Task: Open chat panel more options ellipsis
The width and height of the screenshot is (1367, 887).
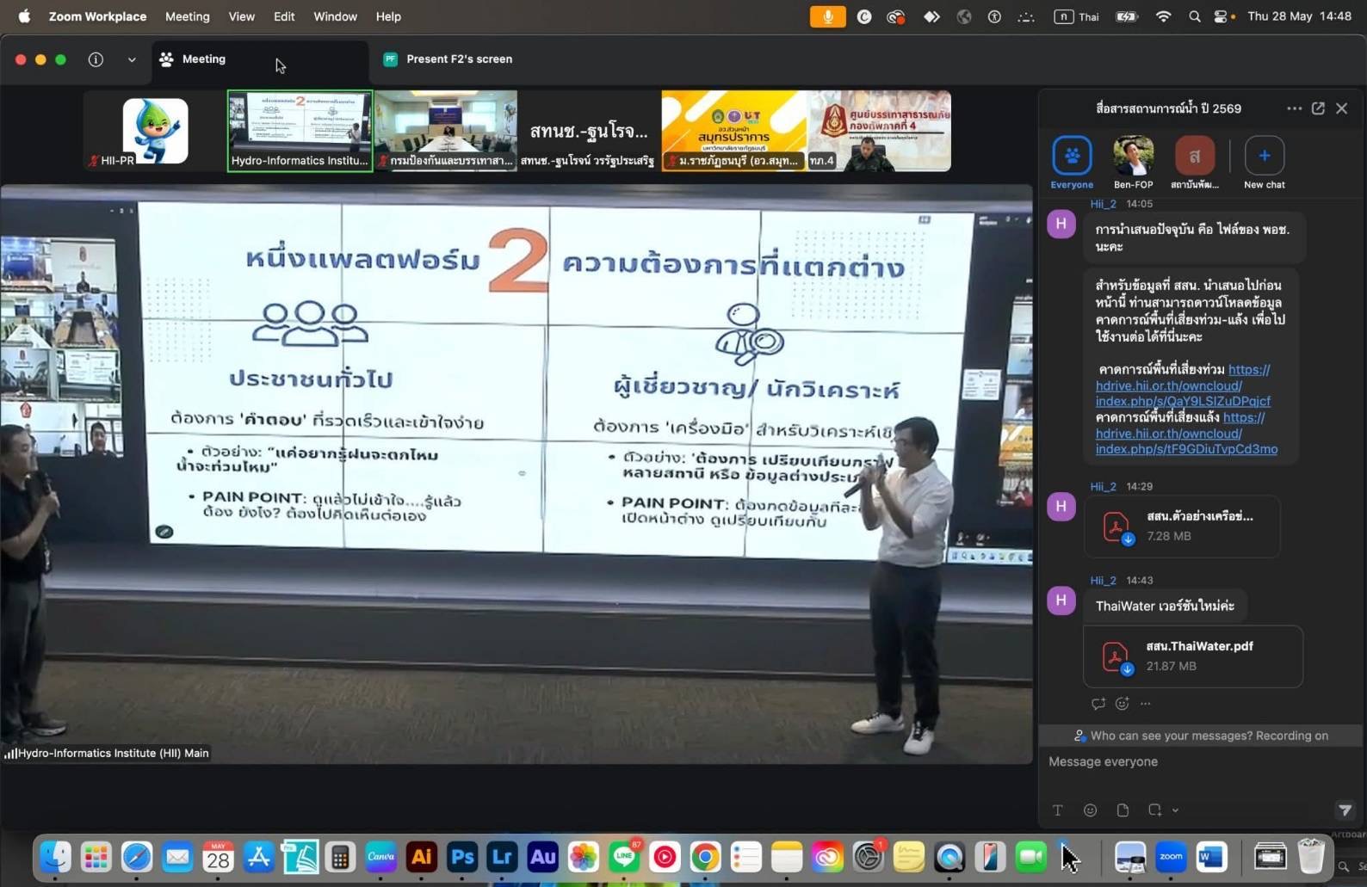Action: pos(1294,108)
